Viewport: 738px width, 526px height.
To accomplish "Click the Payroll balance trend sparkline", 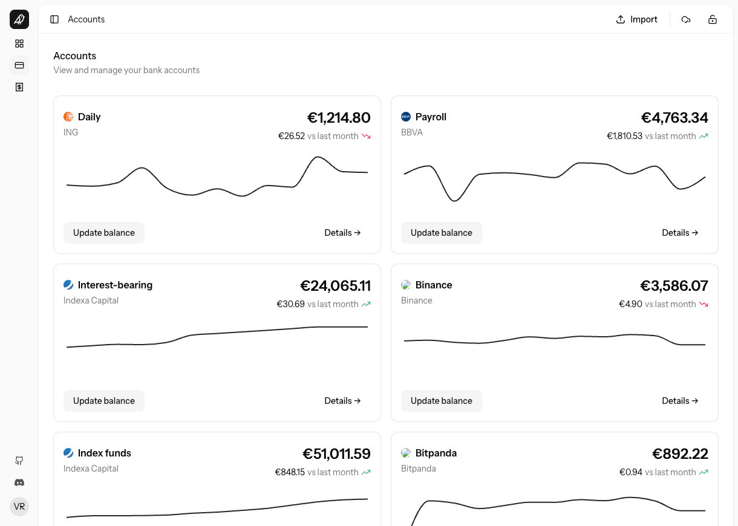I will [x=554, y=180].
